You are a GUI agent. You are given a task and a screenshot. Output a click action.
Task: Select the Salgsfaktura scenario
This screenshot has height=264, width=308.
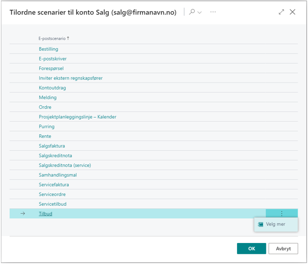pyautogui.click(x=52, y=146)
